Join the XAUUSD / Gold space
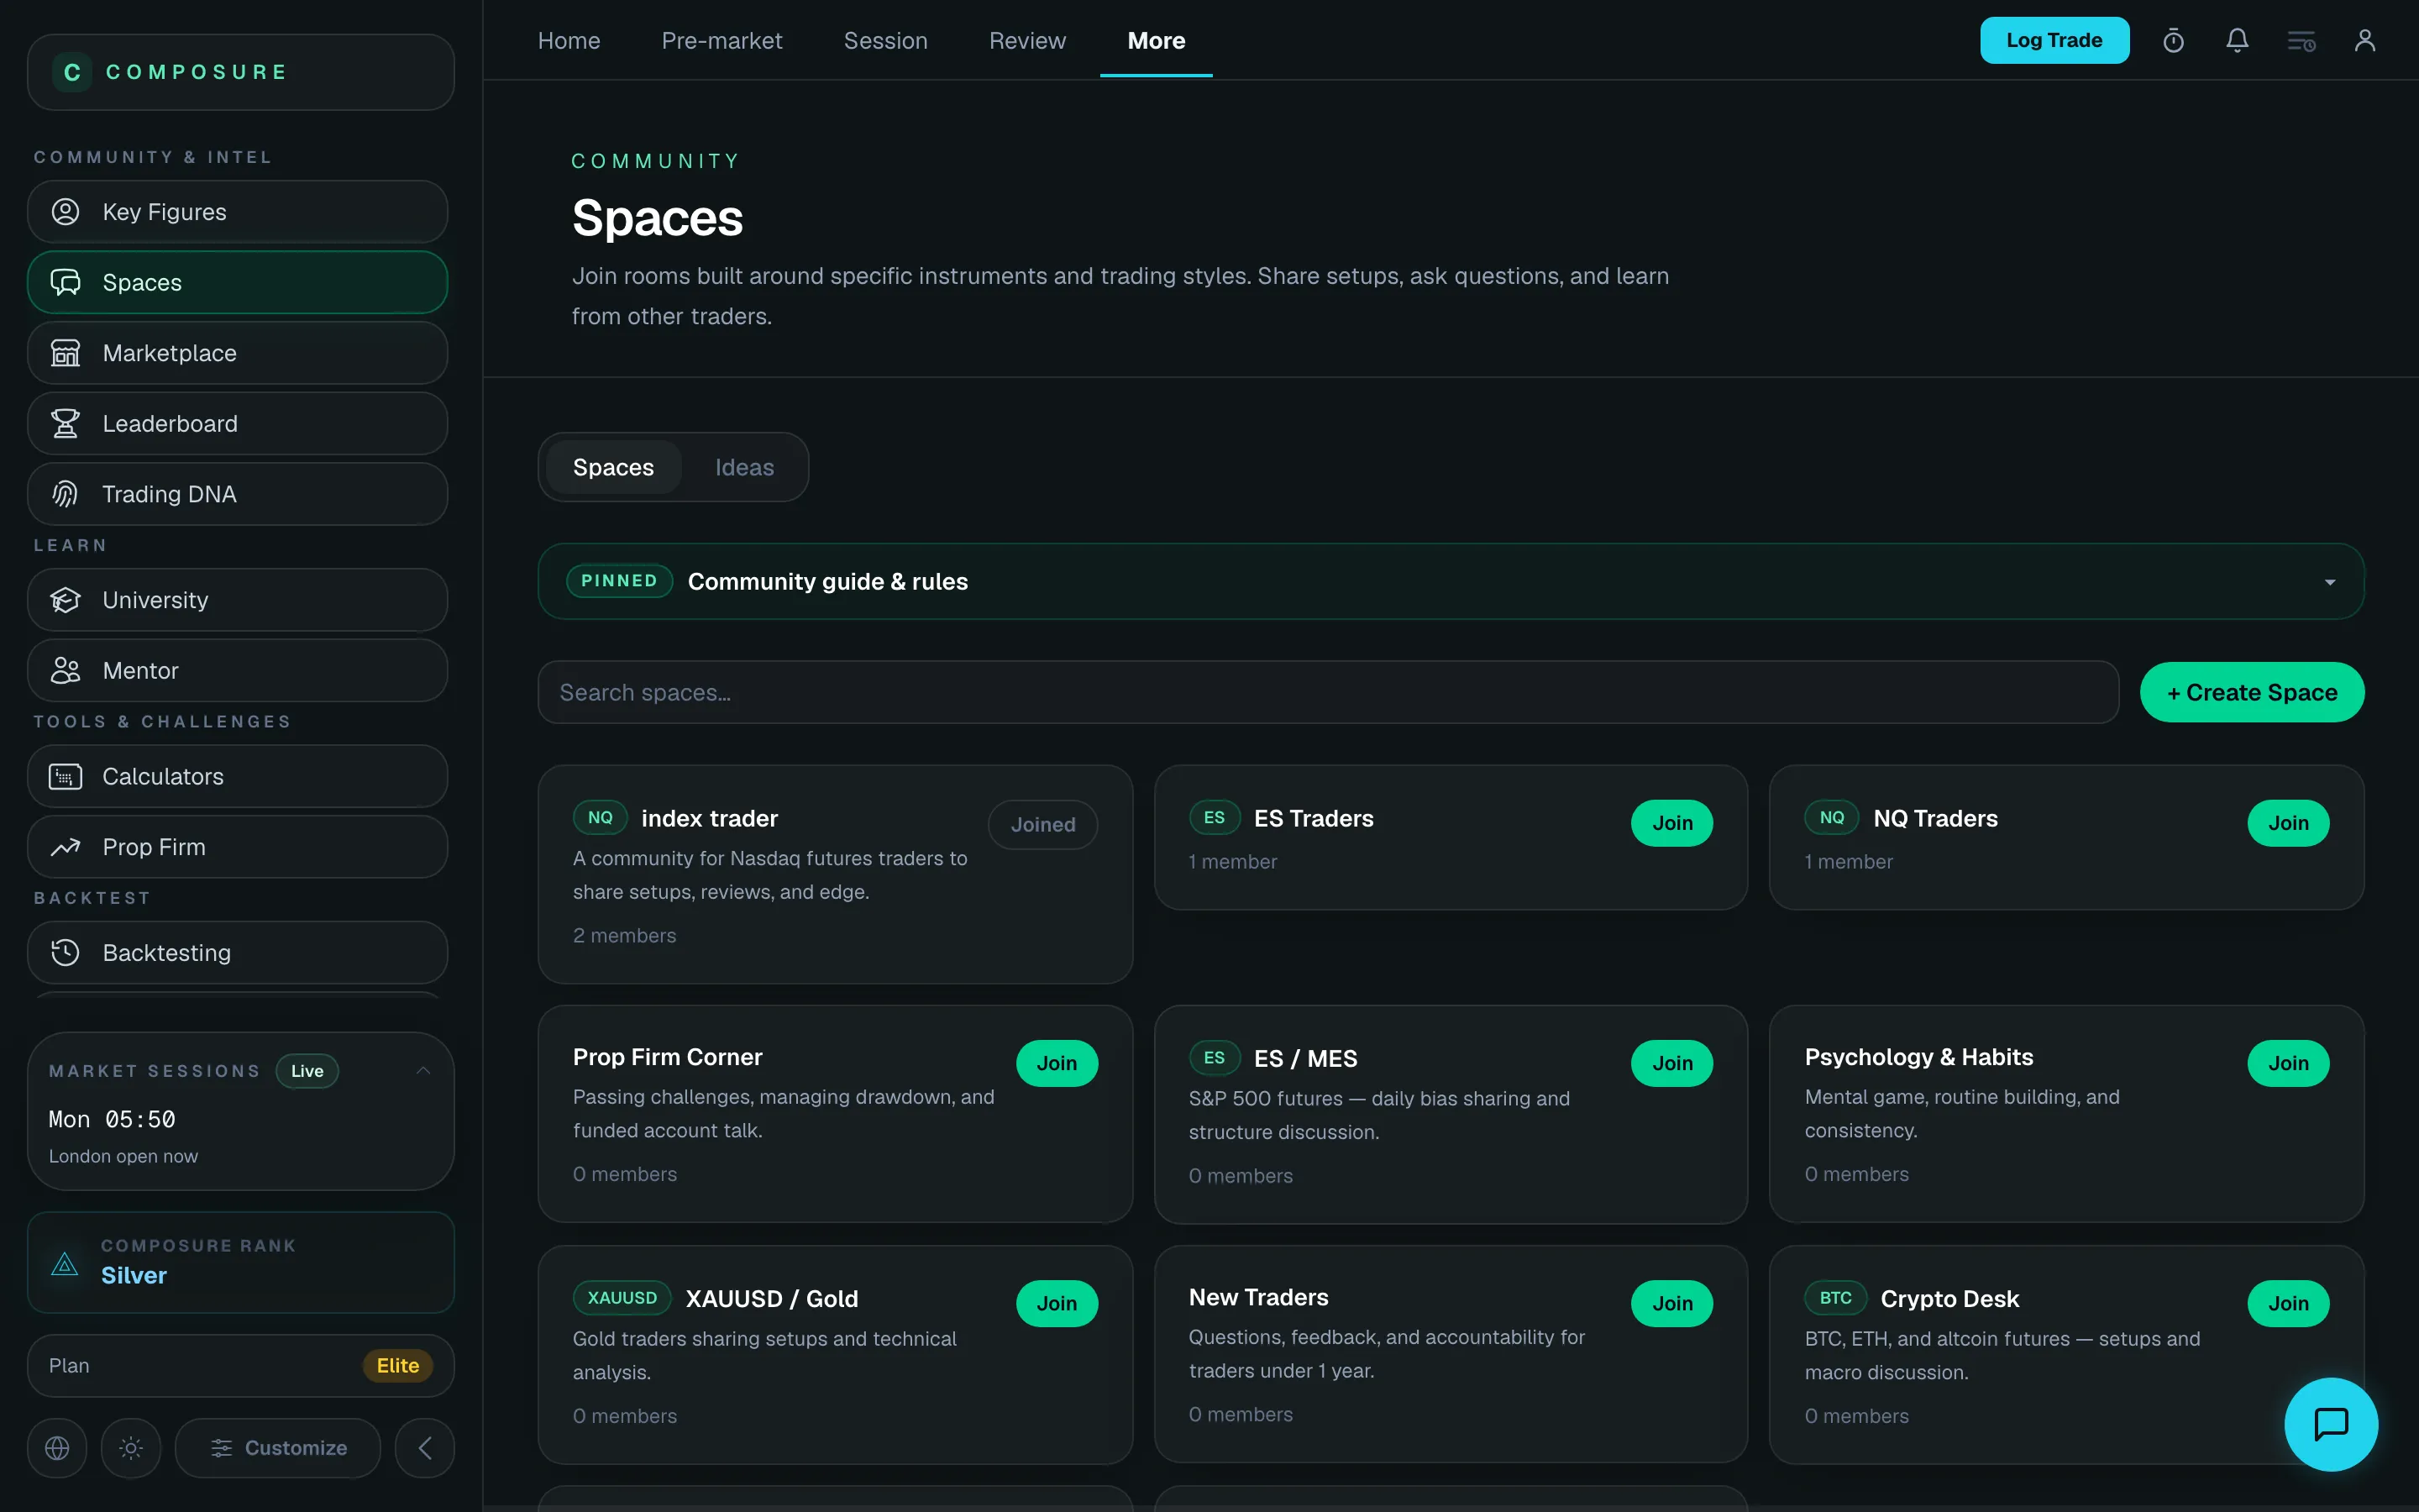Viewport: 2419px width, 1512px height. 1057,1303
